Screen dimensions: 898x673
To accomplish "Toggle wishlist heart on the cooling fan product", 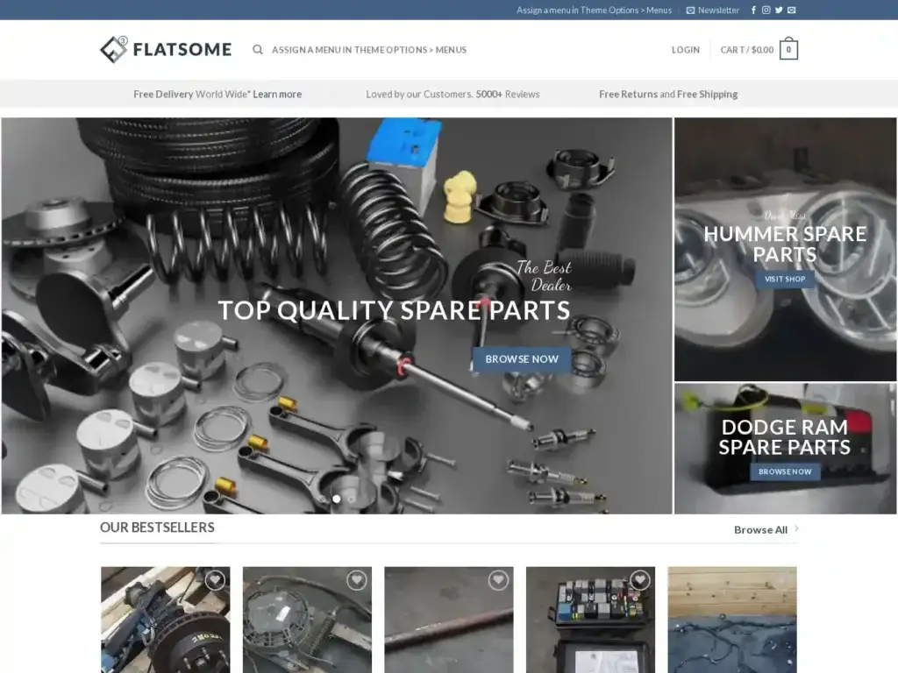I will tap(355, 579).
